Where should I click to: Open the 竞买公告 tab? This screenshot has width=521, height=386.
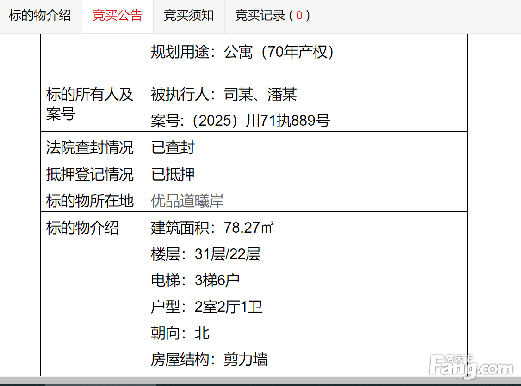[118, 16]
